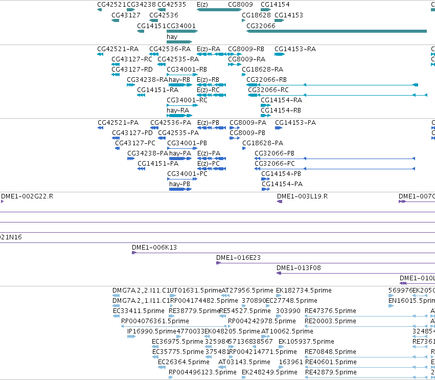Click the CG42536 gene label
Image resolution: width=435 pixels, height=380 pixels.
pyautogui.click(x=164, y=15)
